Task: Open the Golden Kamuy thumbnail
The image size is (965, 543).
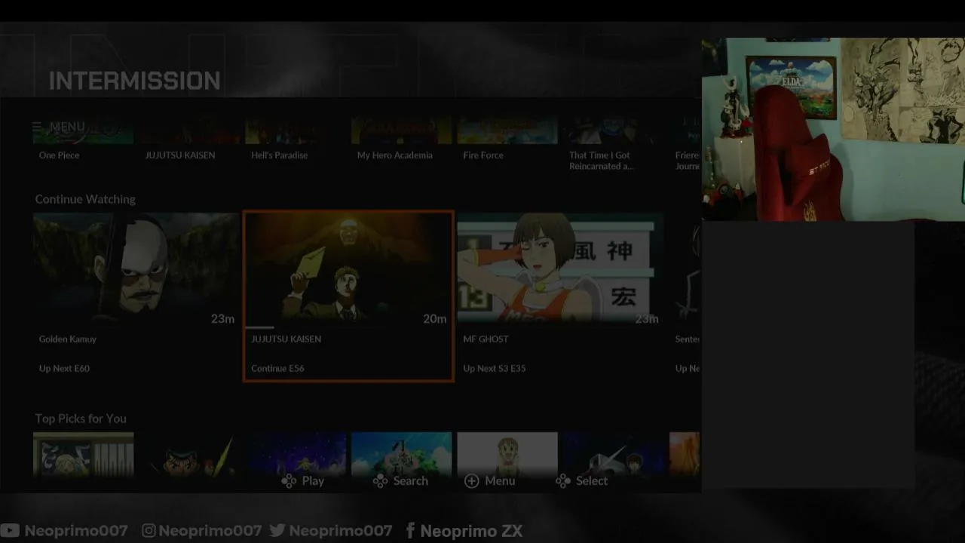Action: pyautogui.click(x=136, y=270)
